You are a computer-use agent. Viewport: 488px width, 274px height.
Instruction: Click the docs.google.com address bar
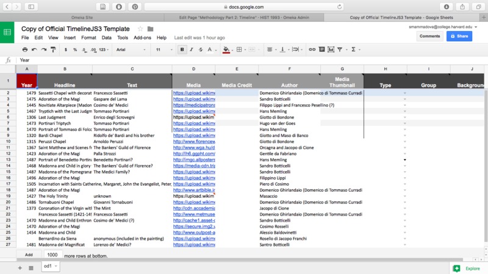244,7
